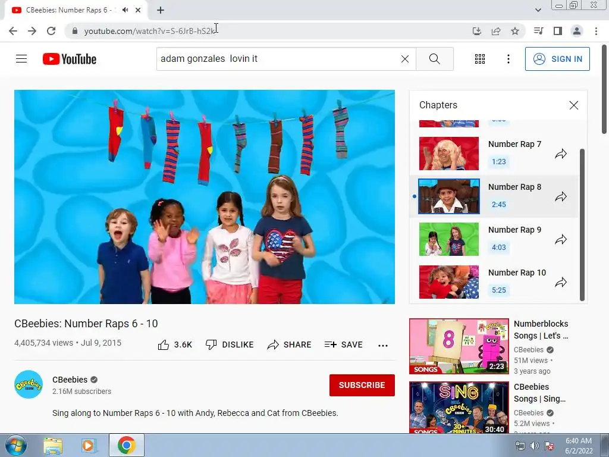Share this page from address bar

tap(496, 31)
